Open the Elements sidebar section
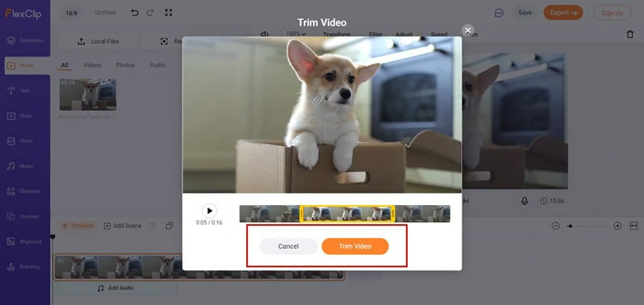This screenshot has height=305, width=644. [25, 191]
